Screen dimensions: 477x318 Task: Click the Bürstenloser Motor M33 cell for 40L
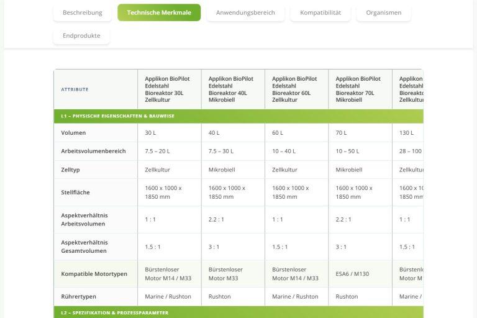pyautogui.click(x=233, y=274)
